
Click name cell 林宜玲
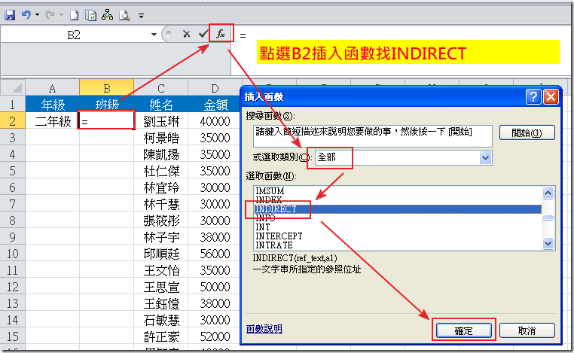pyautogui.click(x=160, y=187)
